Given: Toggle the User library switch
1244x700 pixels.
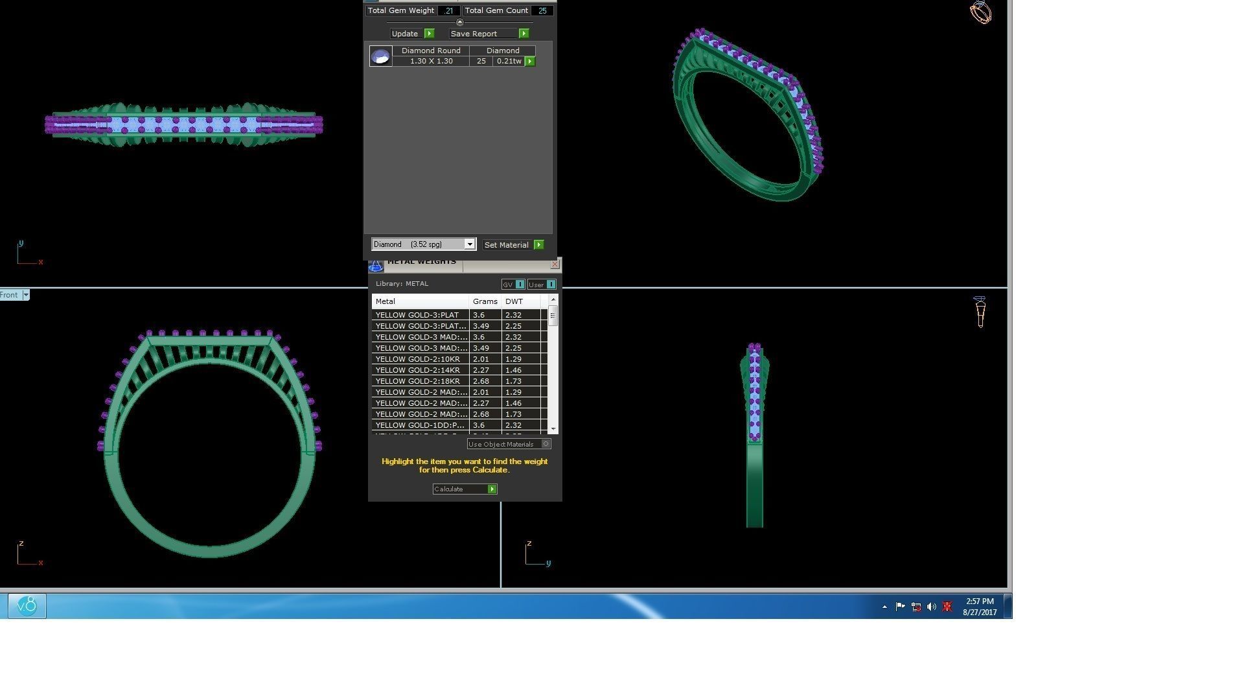Looking at the screenshot, I should click(x=551, y=285).
